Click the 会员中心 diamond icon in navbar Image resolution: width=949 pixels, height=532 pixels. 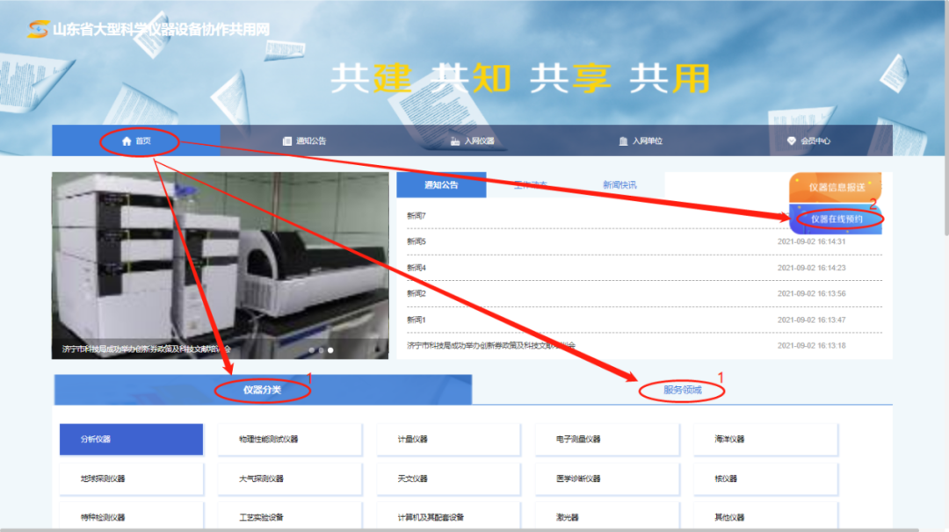click(791, 140)
